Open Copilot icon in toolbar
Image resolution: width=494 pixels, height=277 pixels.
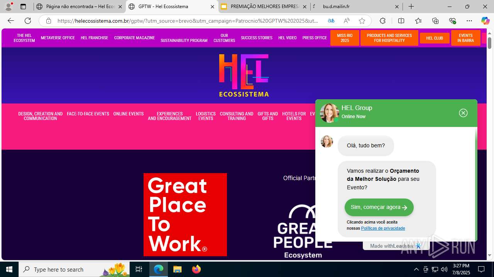coord(485,21)
